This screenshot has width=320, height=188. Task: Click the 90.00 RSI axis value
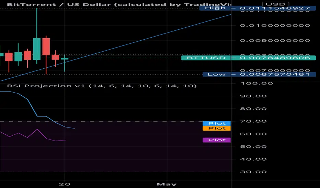coord(253,96)
